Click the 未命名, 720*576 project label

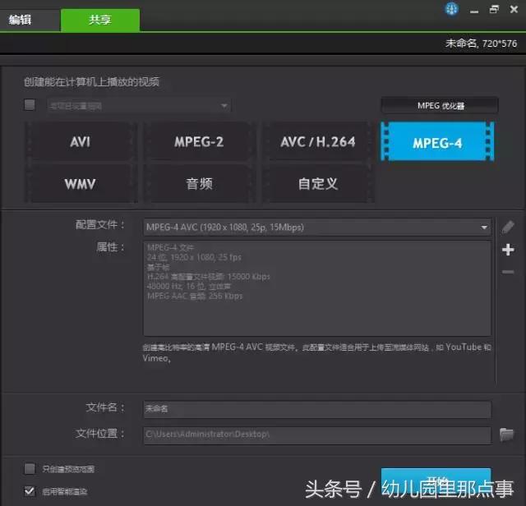[481, 44]
